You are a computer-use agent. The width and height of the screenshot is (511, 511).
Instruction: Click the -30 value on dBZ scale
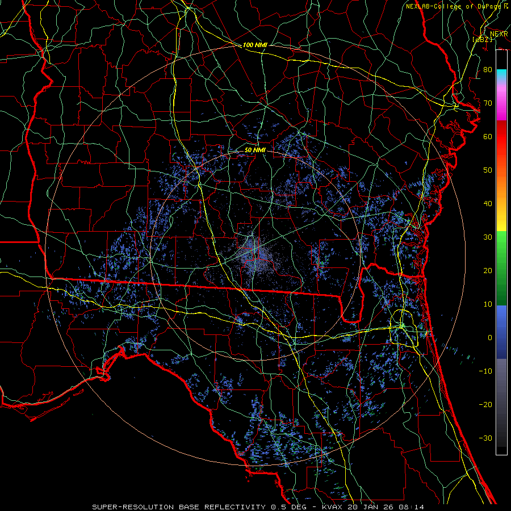(x=485, y=438)
